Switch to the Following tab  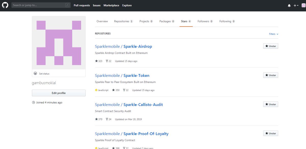[x=227, y=21]
